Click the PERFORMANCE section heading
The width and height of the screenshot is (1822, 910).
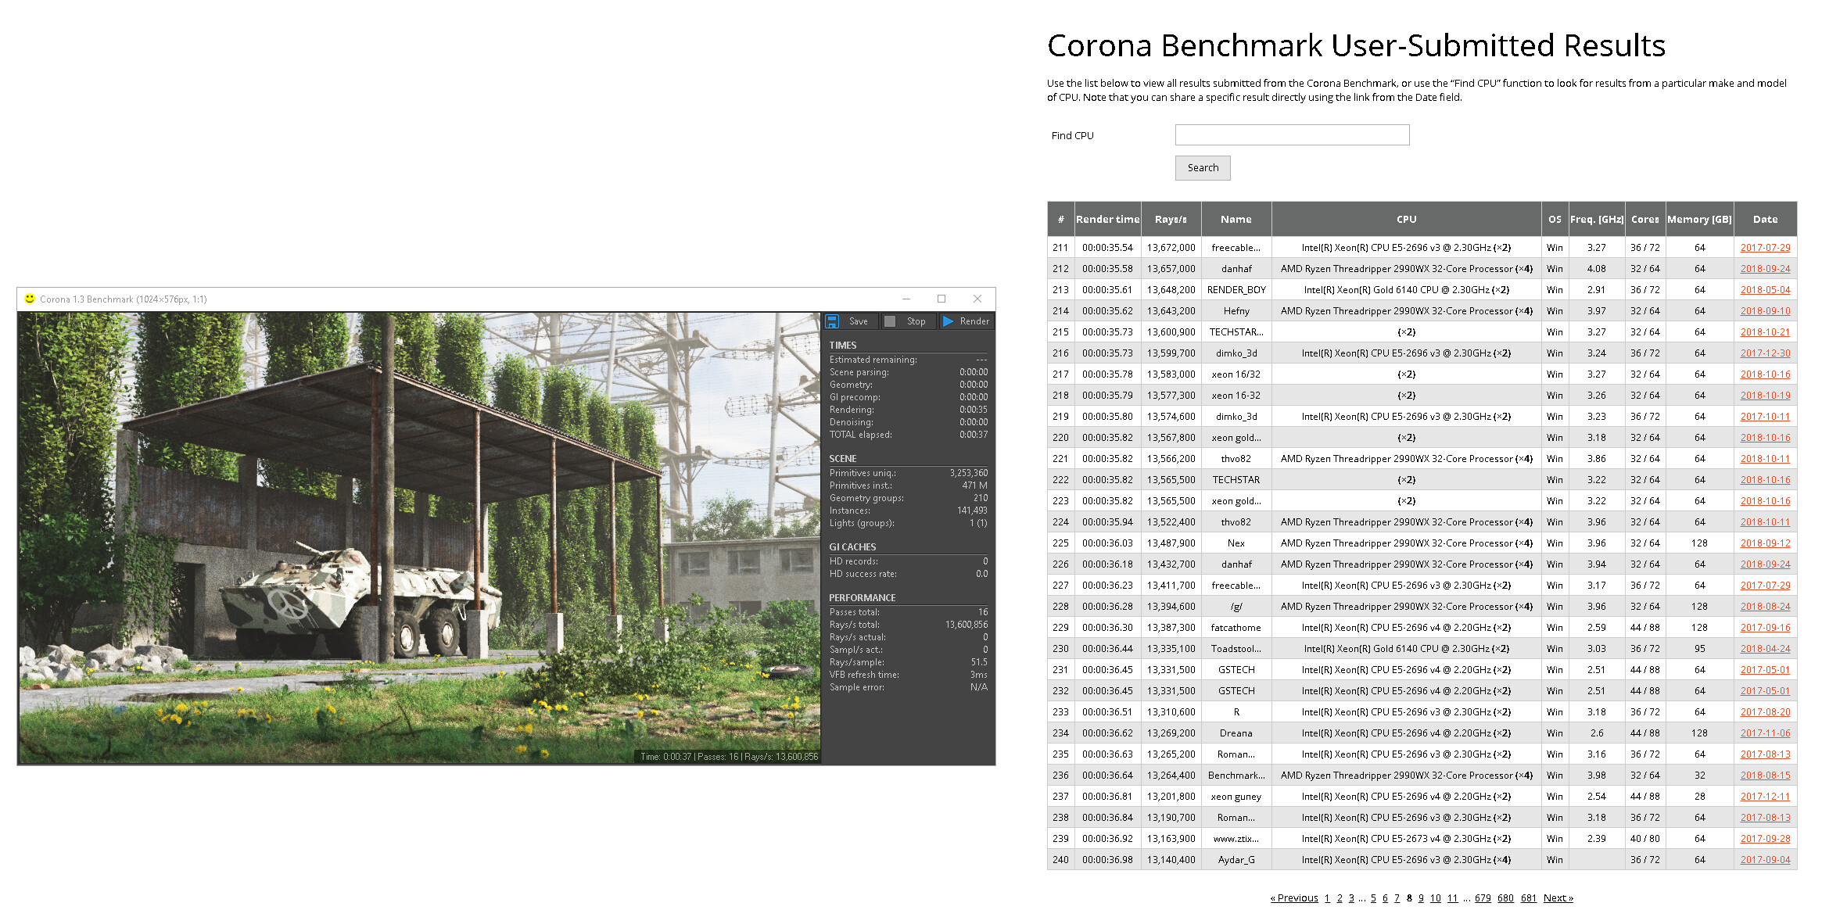(863, 597)
